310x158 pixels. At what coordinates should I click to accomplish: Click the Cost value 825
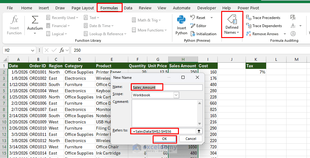click(208, 109)
